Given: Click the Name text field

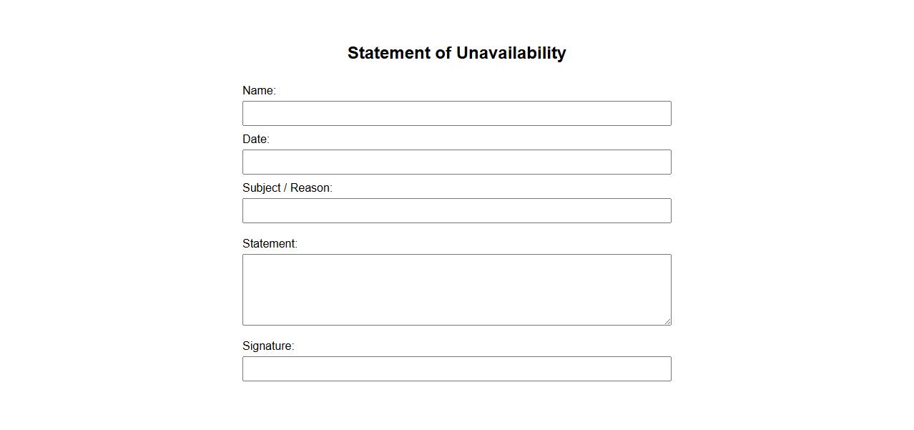Looking at the screenshot, I should (456, 114).
